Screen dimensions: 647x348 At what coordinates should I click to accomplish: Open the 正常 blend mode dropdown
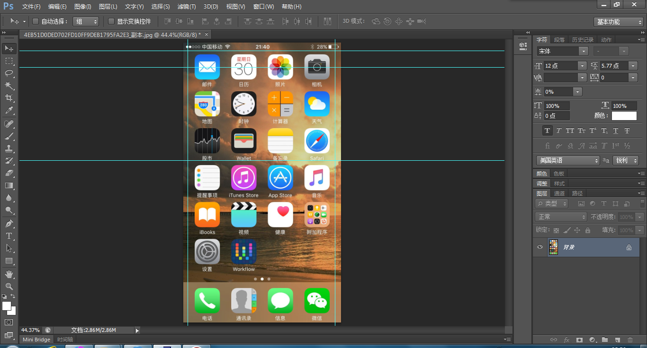tap(561, 217)
